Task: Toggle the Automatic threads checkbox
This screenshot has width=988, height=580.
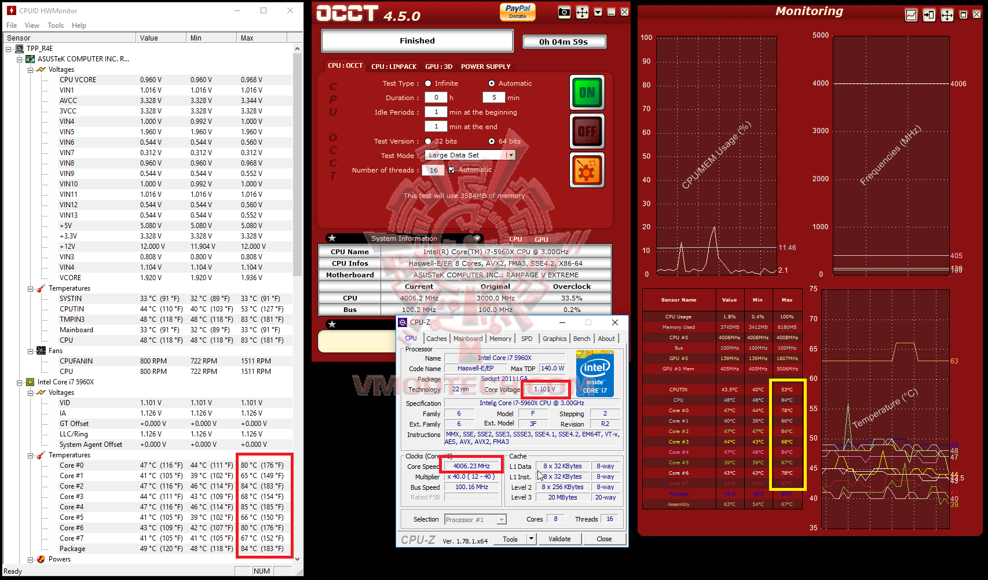Action: pos(452,170)
